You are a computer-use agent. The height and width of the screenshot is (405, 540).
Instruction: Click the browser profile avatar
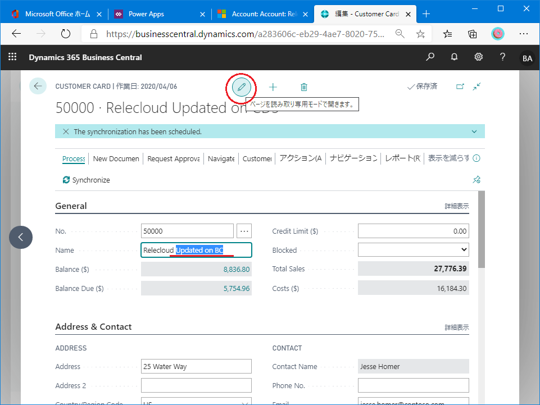498,34
